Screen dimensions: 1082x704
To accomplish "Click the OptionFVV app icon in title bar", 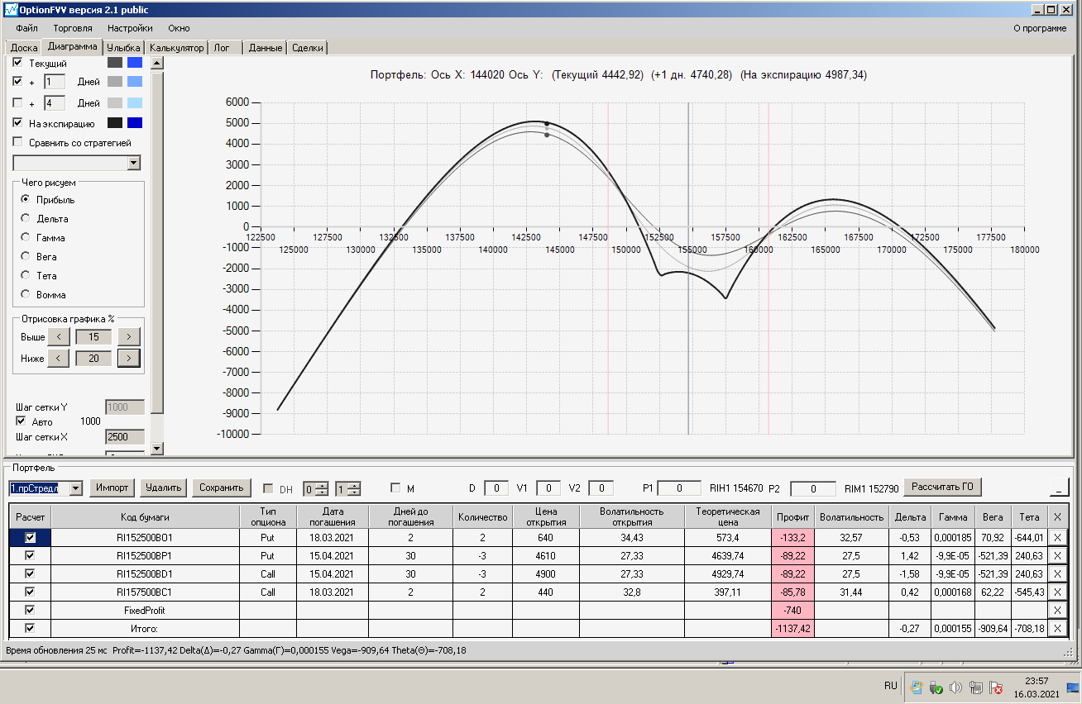I will [x=11, y=9].
